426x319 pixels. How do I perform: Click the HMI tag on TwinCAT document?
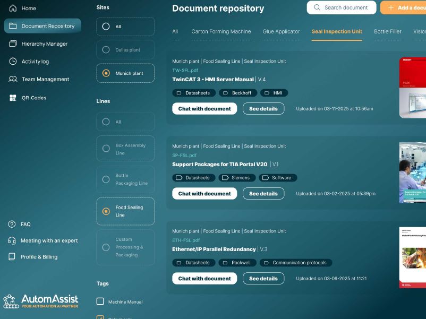click(274, 93)
